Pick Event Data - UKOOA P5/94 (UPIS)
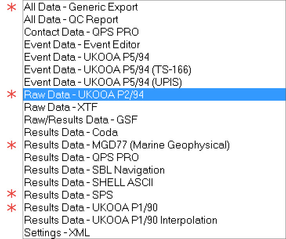286x239 pixels. pos(104,82)
